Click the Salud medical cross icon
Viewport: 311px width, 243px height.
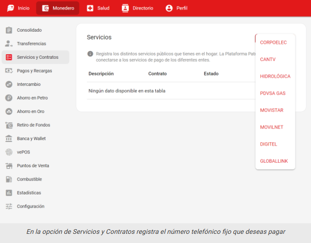tap(90, 8)
